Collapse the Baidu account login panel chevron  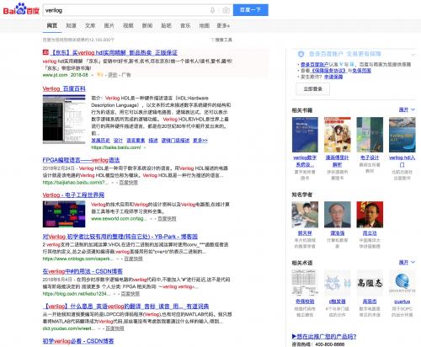(413, 54)
